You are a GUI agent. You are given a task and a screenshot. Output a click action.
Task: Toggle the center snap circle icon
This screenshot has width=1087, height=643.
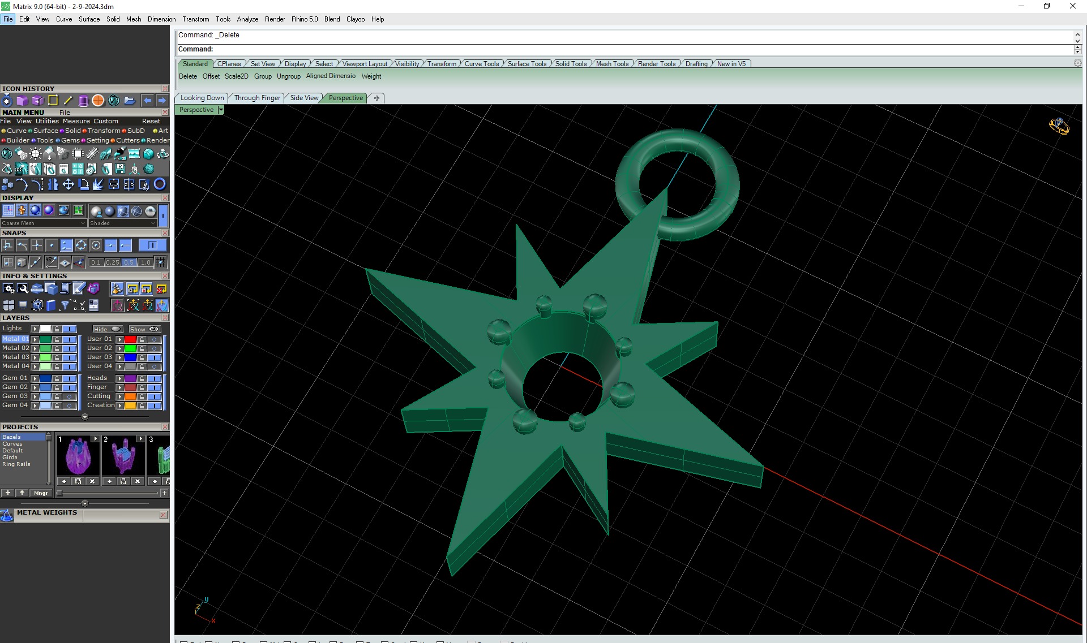click(96, 245)
